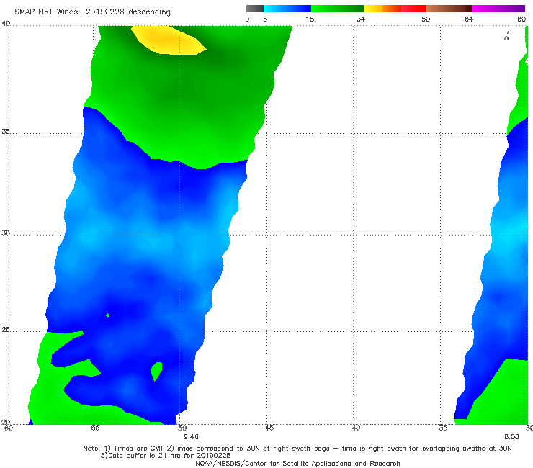Click the longitude label -45
This screenshot has width=533, height=468.
pos(266,428)
